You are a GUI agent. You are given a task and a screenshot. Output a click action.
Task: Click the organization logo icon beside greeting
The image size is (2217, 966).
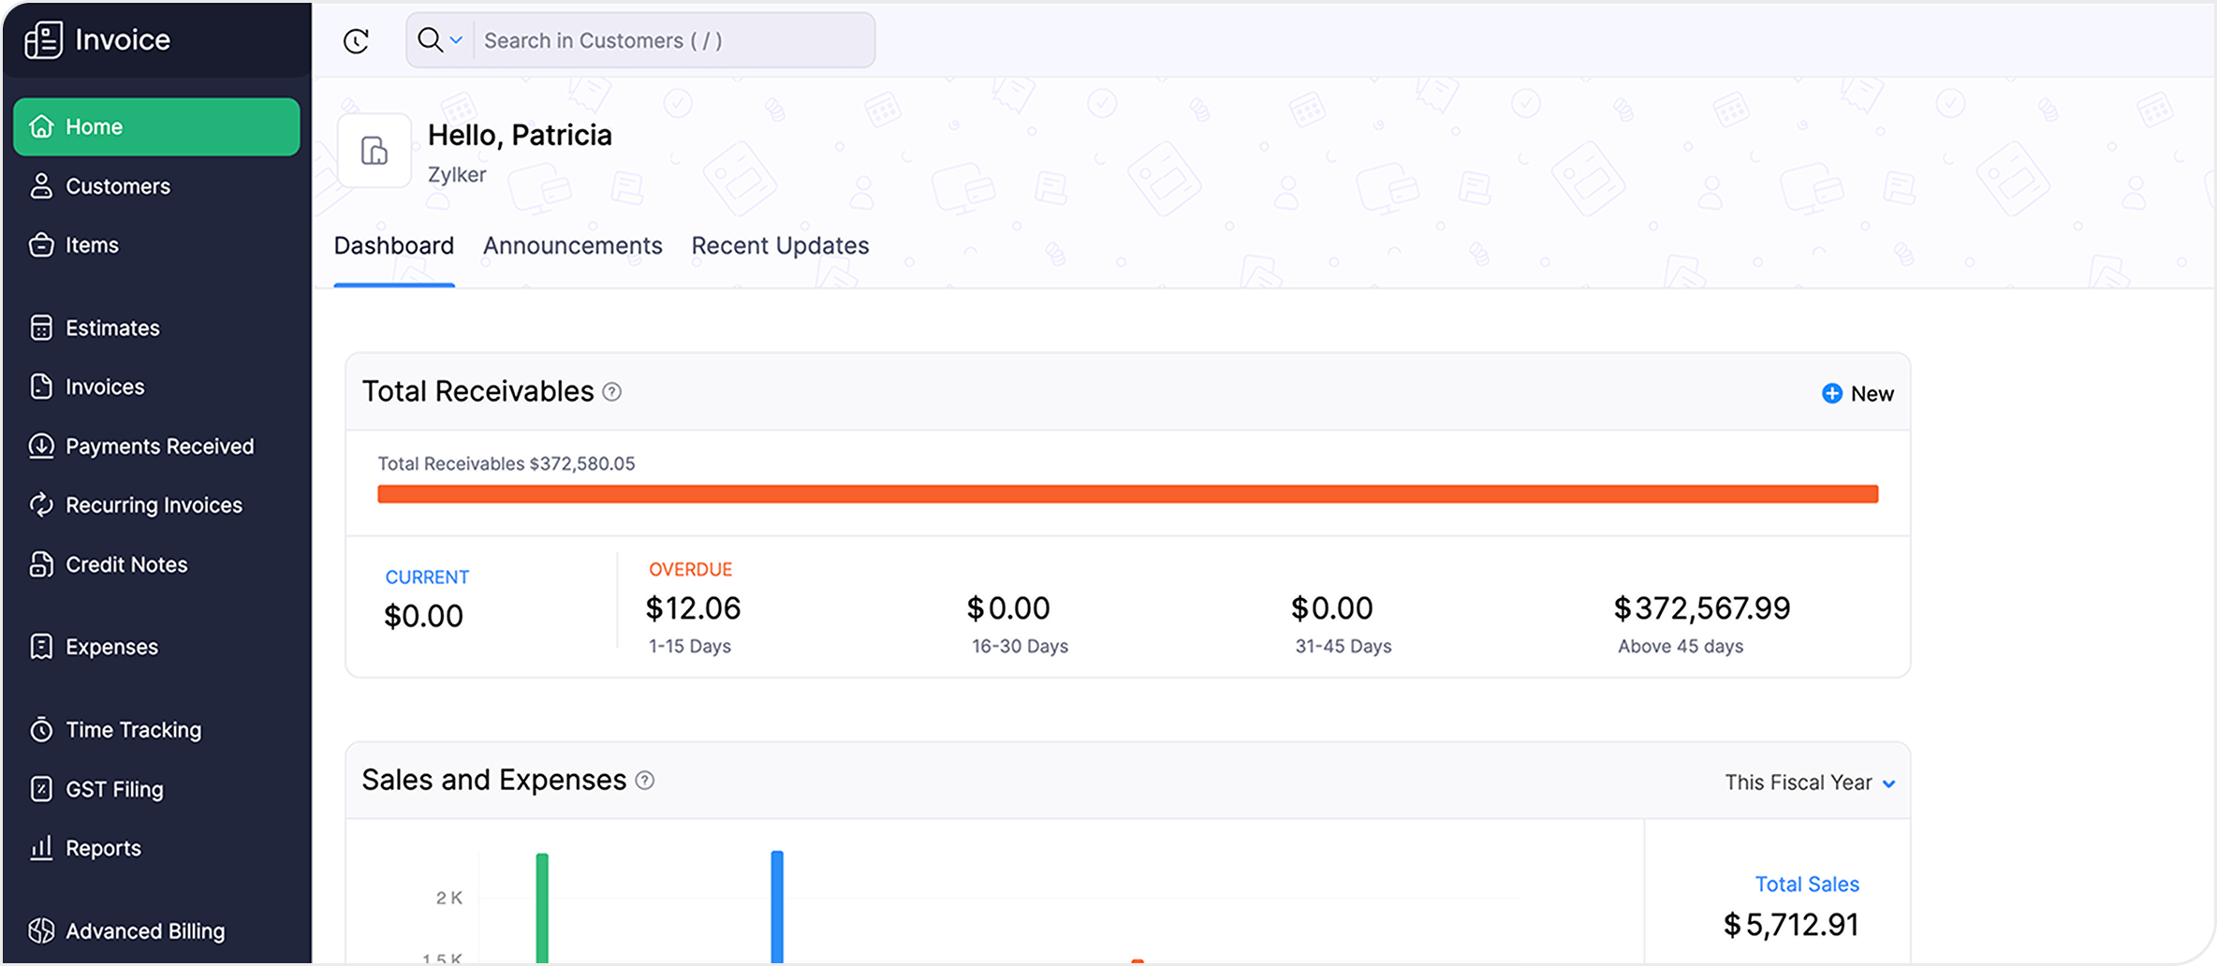pyautogui.click(x=374, y=151)
